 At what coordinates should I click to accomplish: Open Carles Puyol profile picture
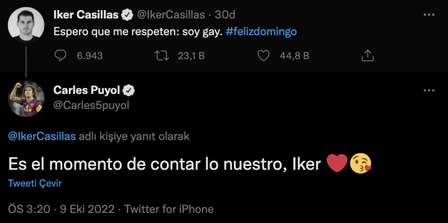26,98
